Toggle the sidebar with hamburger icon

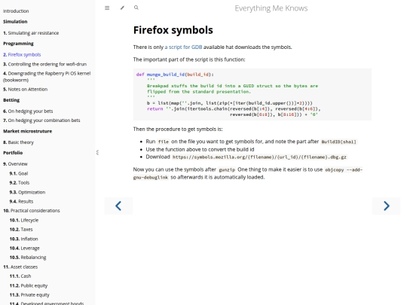tap(107, 8)
